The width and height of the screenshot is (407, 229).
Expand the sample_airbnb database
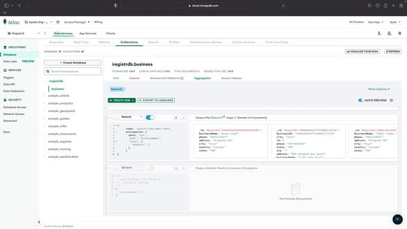click(45, 95)
